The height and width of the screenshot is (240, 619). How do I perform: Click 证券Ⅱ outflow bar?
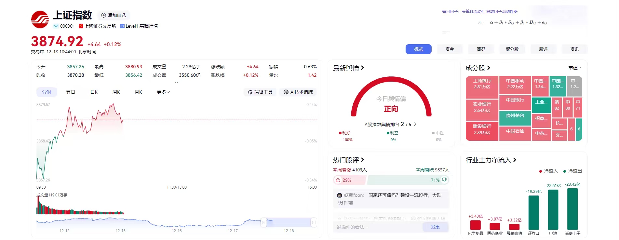(x=533, y=213)
